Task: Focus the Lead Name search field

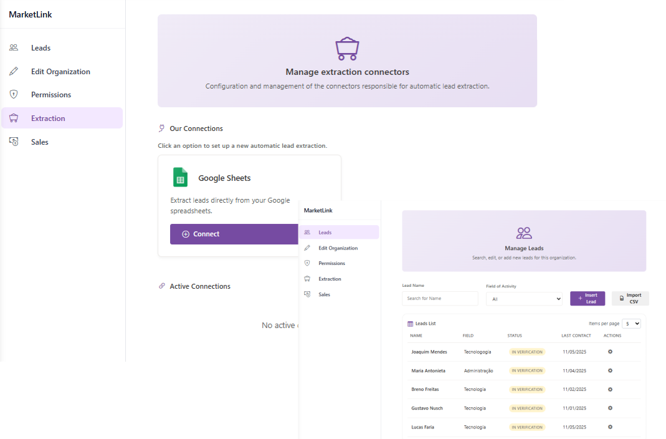Action: [x=440, y=299]
